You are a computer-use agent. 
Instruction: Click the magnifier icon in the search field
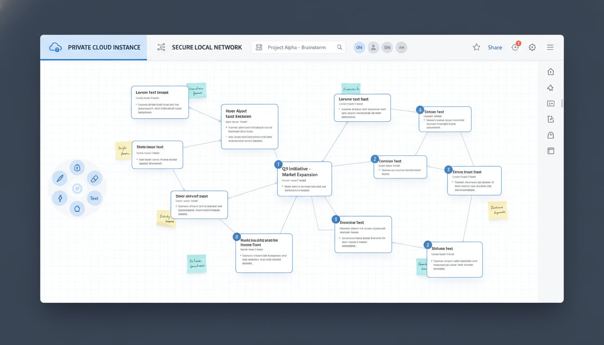coord(340,47)
